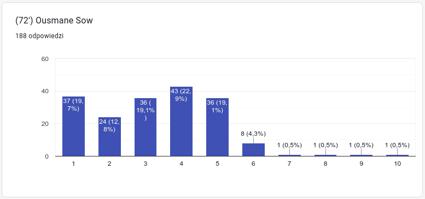Click the 1 (0,5%) label above rating 9
The image size is (425, 199).
pyautogui.click(x=362, y=145)
